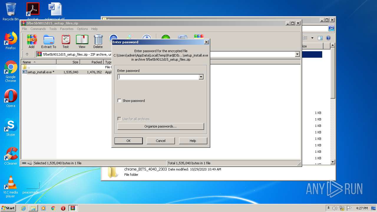Click the Test archive toolbar icon

coord(66,42)
